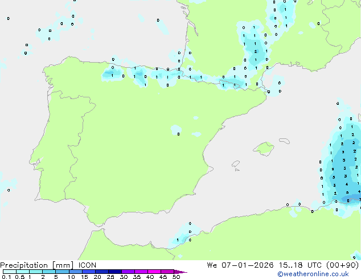Click the Ibiza island outline on the map
Image resolution: width=361 pixels, height=279 pixels.
coord(236,164)
